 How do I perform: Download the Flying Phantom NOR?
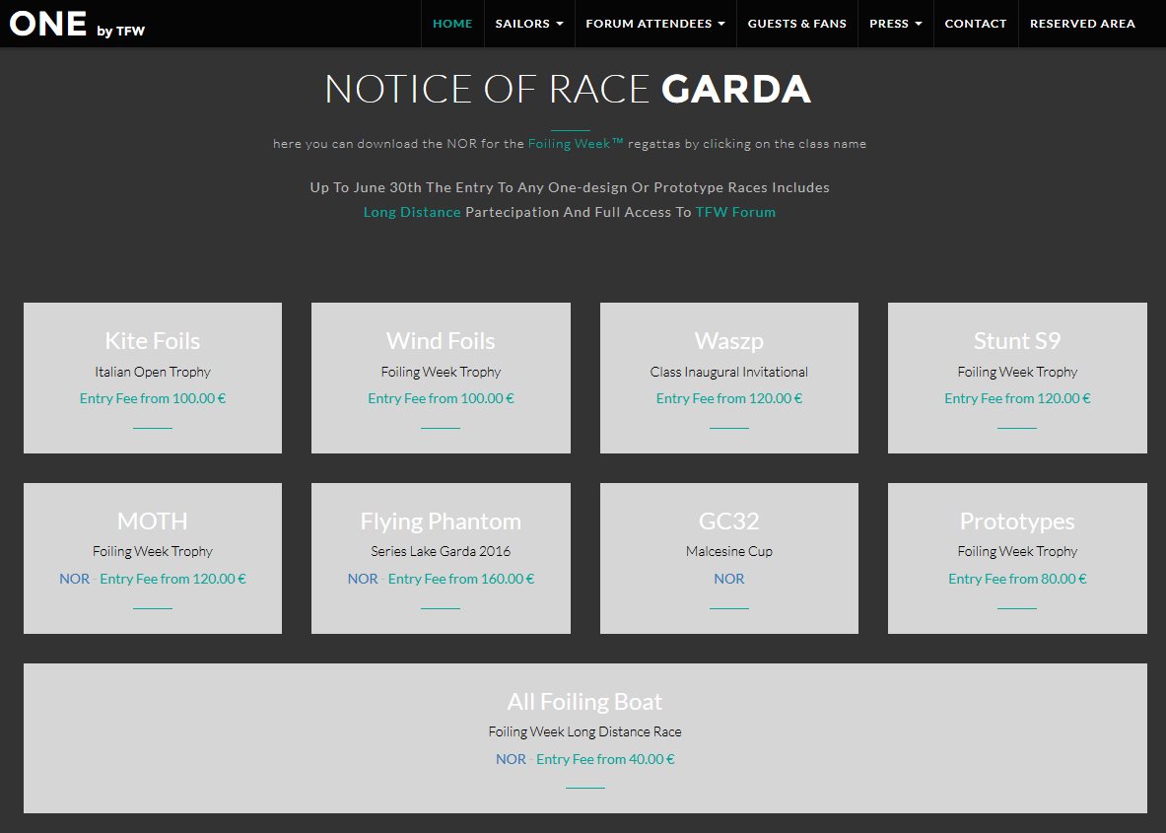pyautogui.click(x=363, y=579)
